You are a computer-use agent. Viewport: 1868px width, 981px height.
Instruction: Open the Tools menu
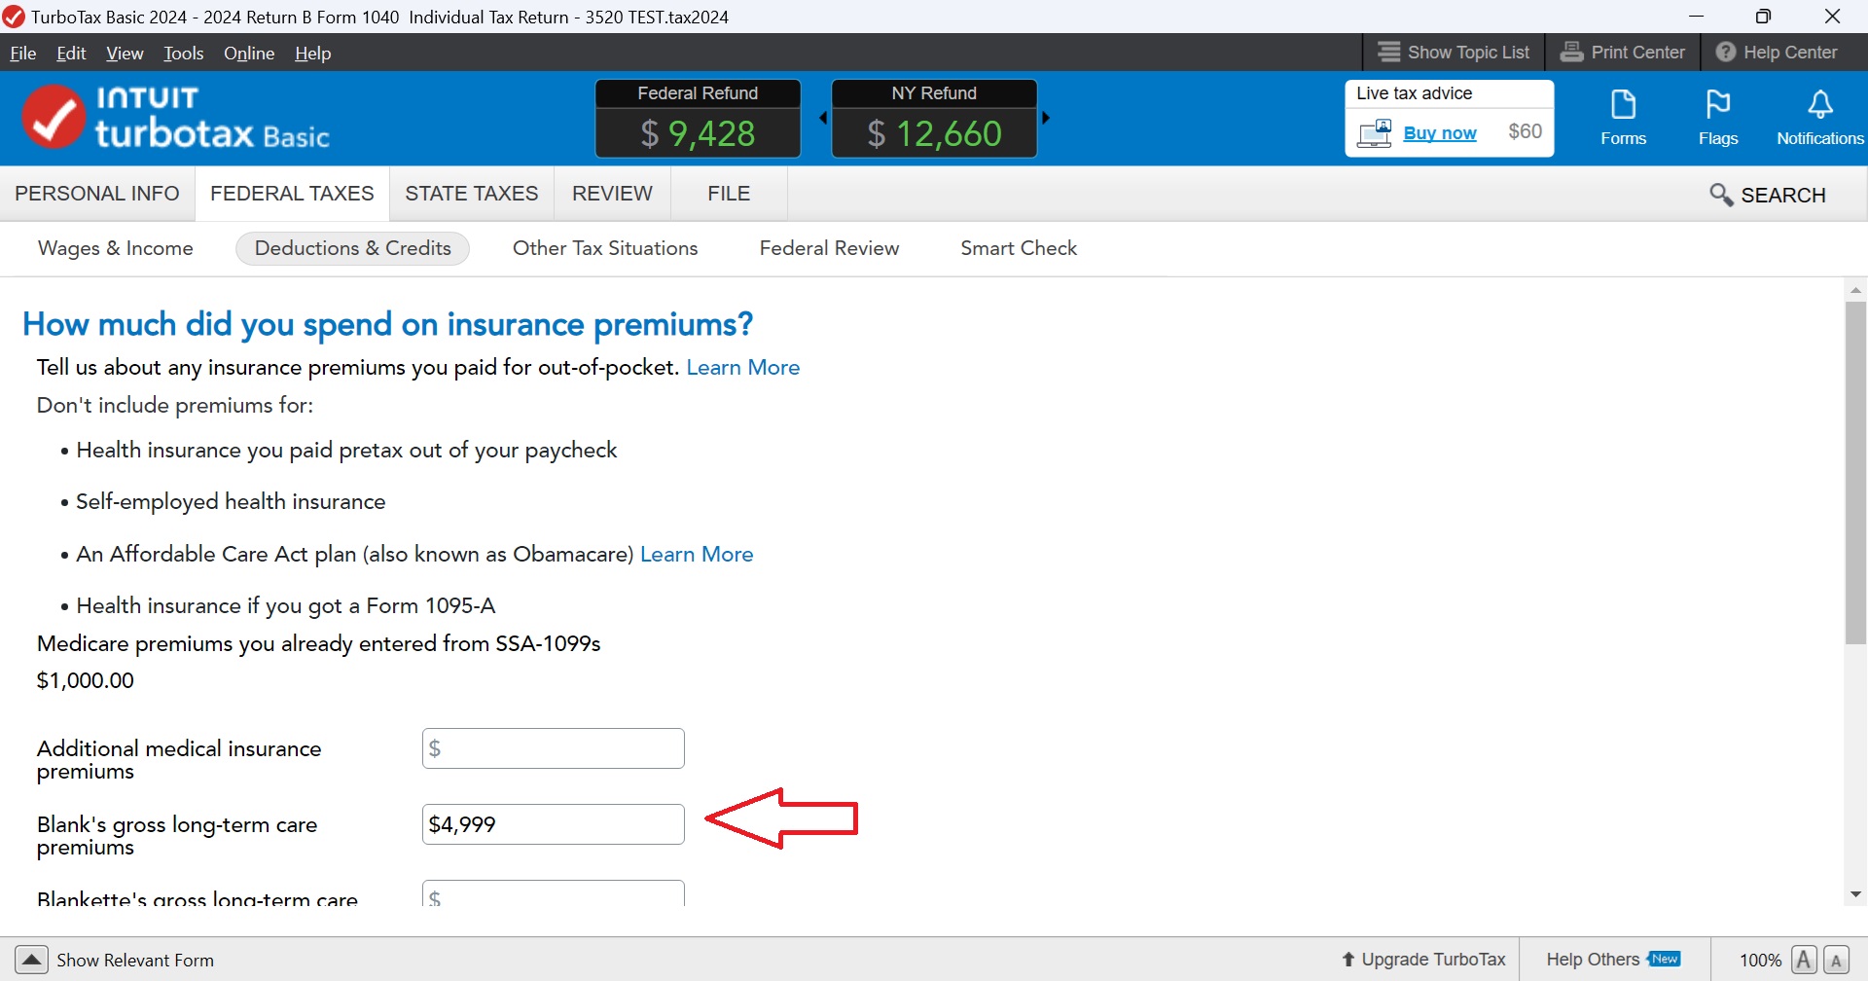(x=184, y=54)
